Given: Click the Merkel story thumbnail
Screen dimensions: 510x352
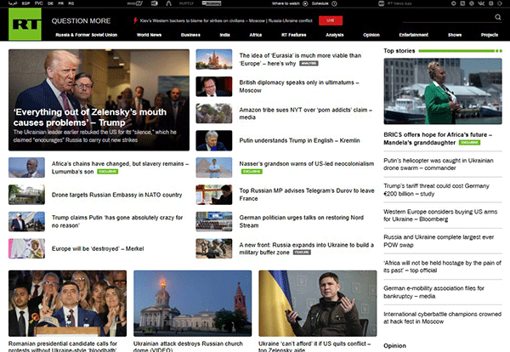Looking at the screenshot, I should pyautogui.click(x=26, y=248).
